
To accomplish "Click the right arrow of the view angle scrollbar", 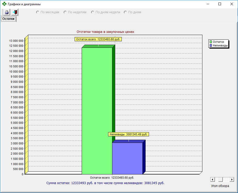I will point(232,179).
